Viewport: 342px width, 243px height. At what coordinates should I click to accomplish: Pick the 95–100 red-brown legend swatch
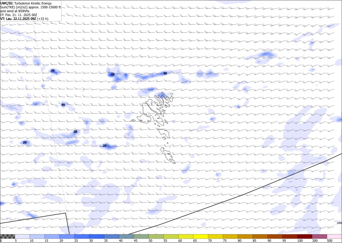tap(289, 236)
